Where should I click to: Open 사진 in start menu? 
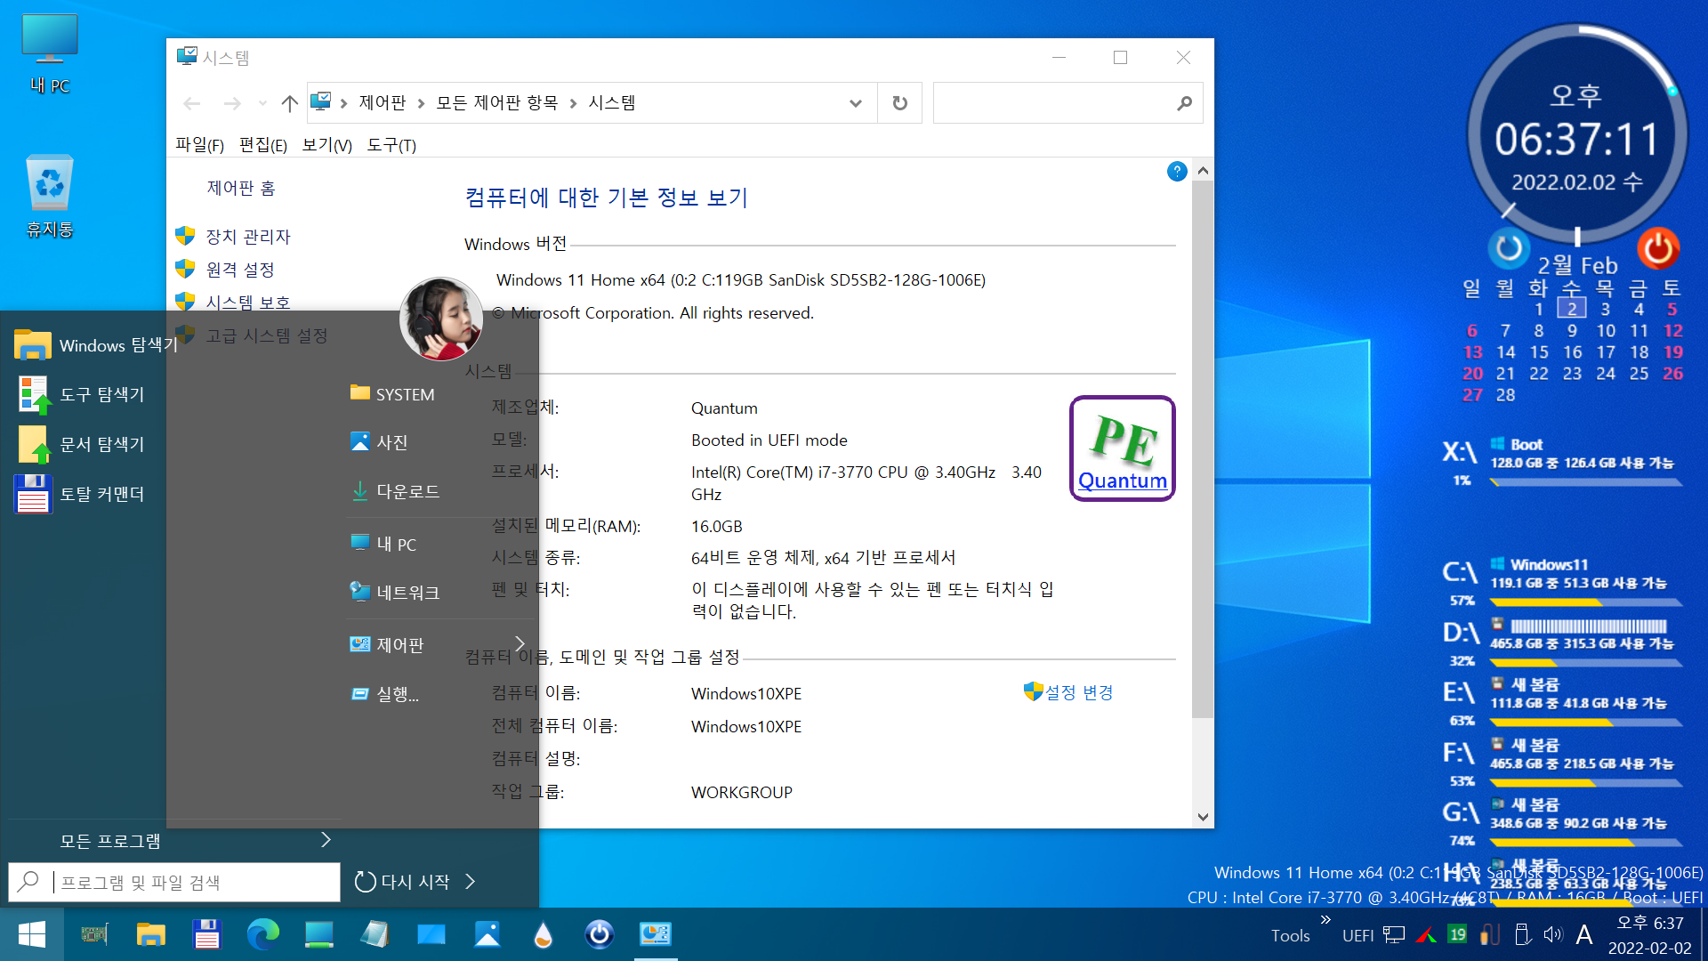point(379,442)
